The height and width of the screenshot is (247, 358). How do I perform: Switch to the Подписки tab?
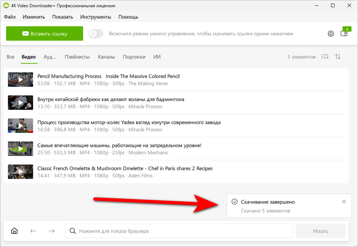click(x=134, y=57)
